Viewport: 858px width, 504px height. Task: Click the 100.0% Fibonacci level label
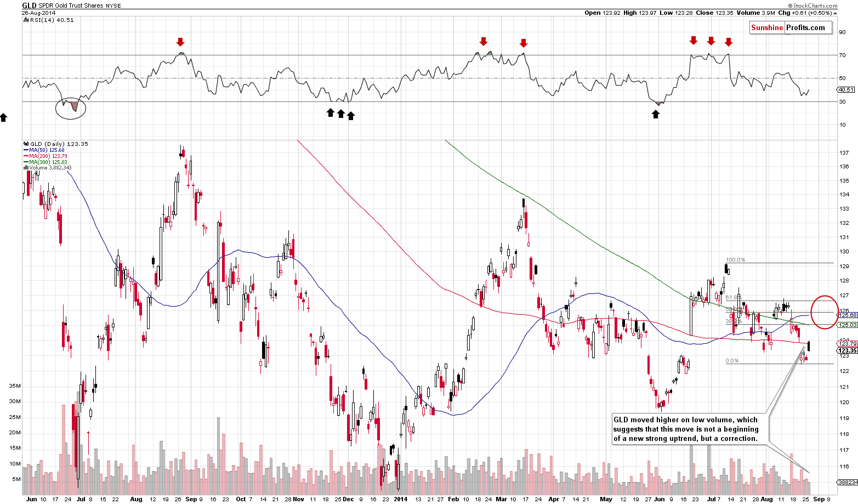coord(736,260)
